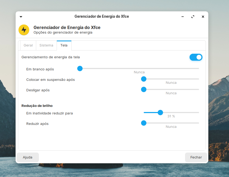The width and height of the screenshot is (229, 177).
Task: Click the Nunca value under Reduzir após
Action: coord(171,127)
